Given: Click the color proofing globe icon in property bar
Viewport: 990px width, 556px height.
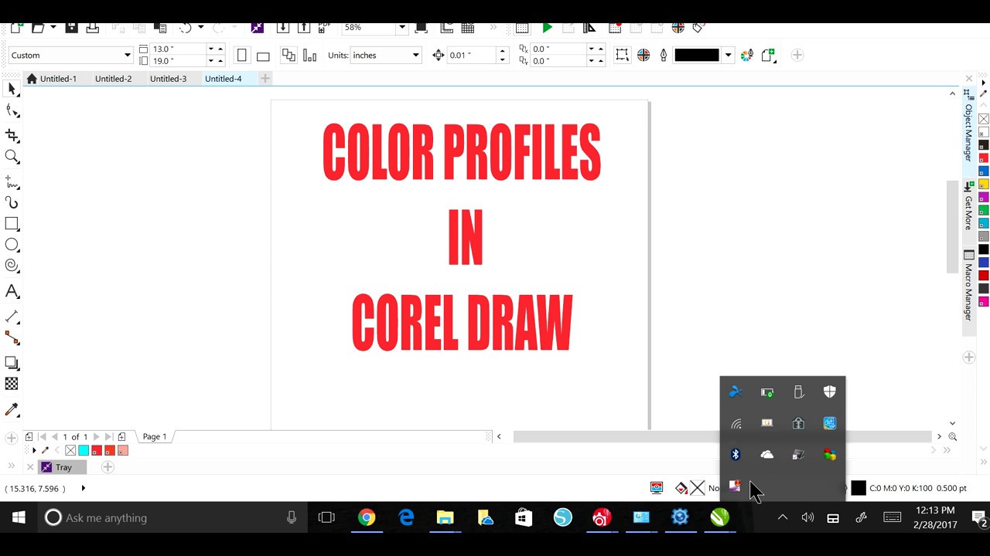Looking at the screenshot, I should (x=643, y=56).
